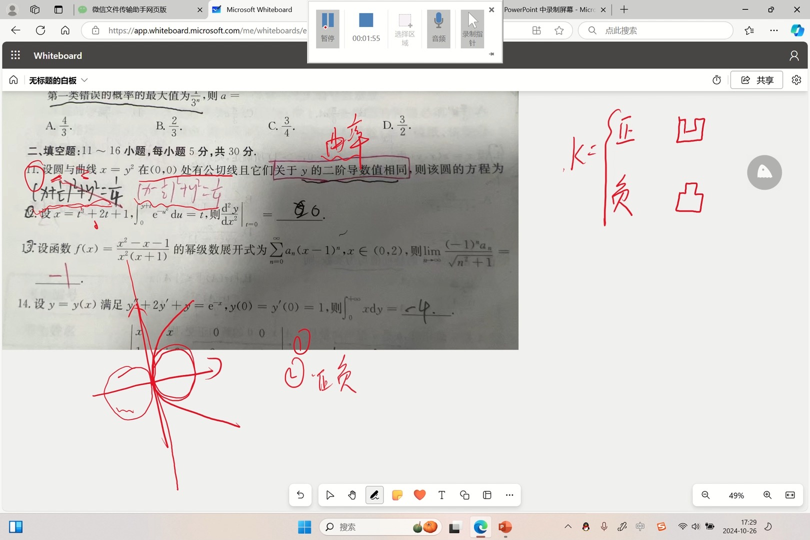Open Edge from the taskbar

click(480, 526)
